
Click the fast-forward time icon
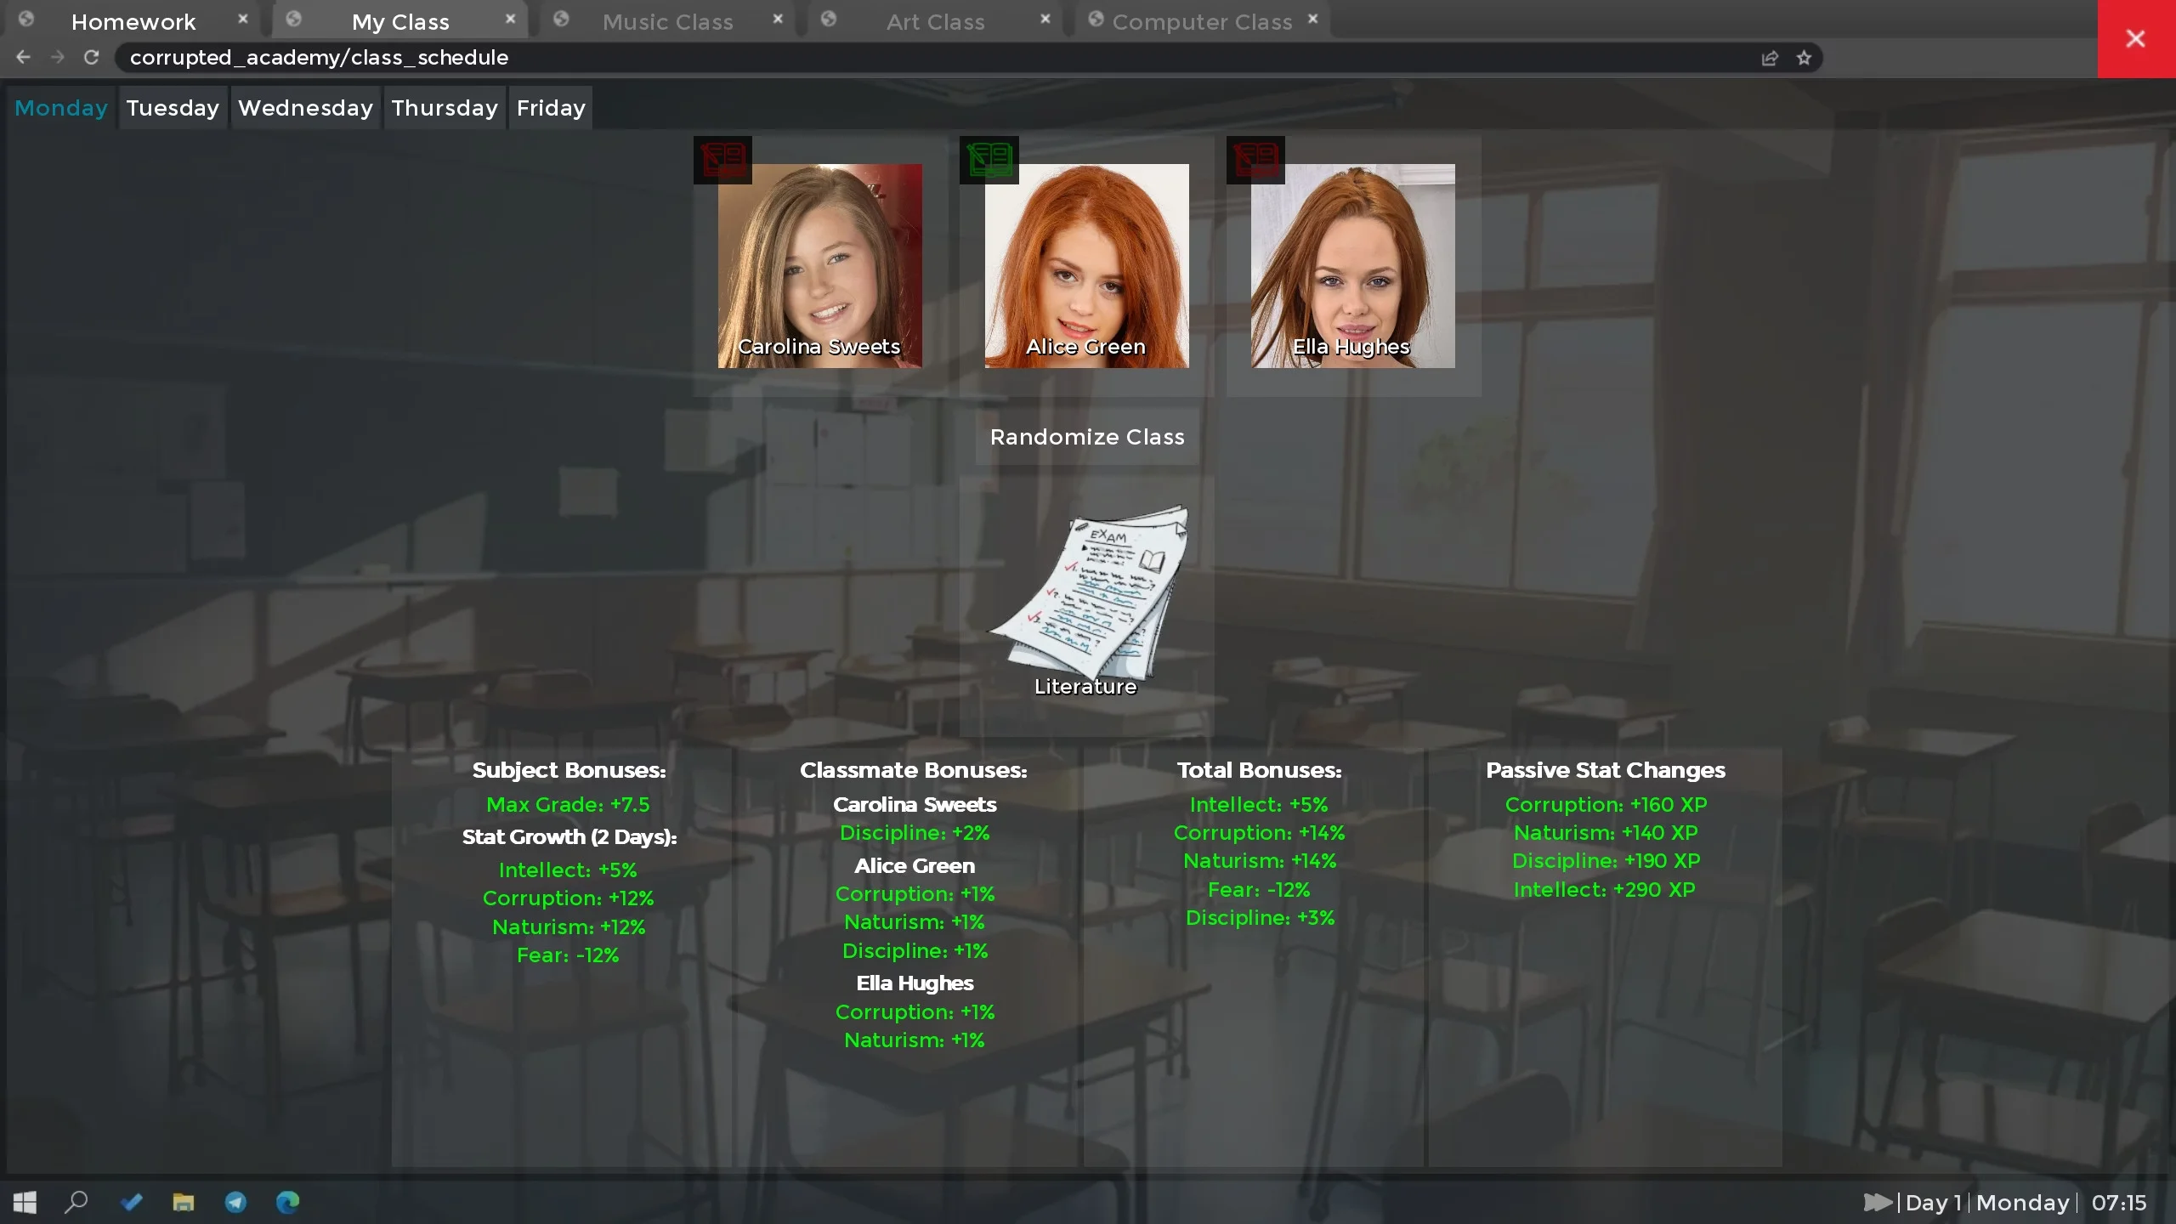[1877, 1202]
